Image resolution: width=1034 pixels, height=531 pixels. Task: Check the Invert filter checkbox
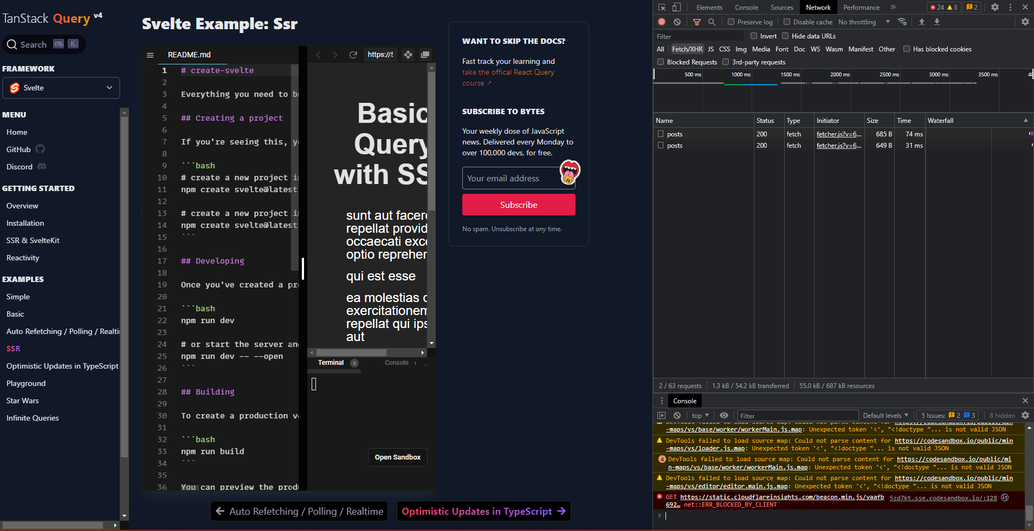[754, 36]
